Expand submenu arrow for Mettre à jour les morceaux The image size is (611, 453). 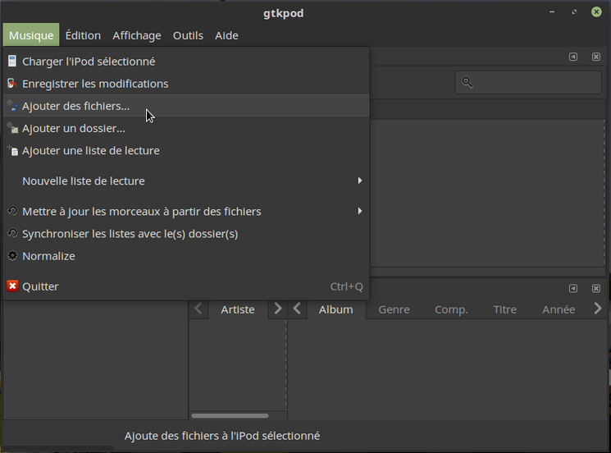click(x=359, y=211)
